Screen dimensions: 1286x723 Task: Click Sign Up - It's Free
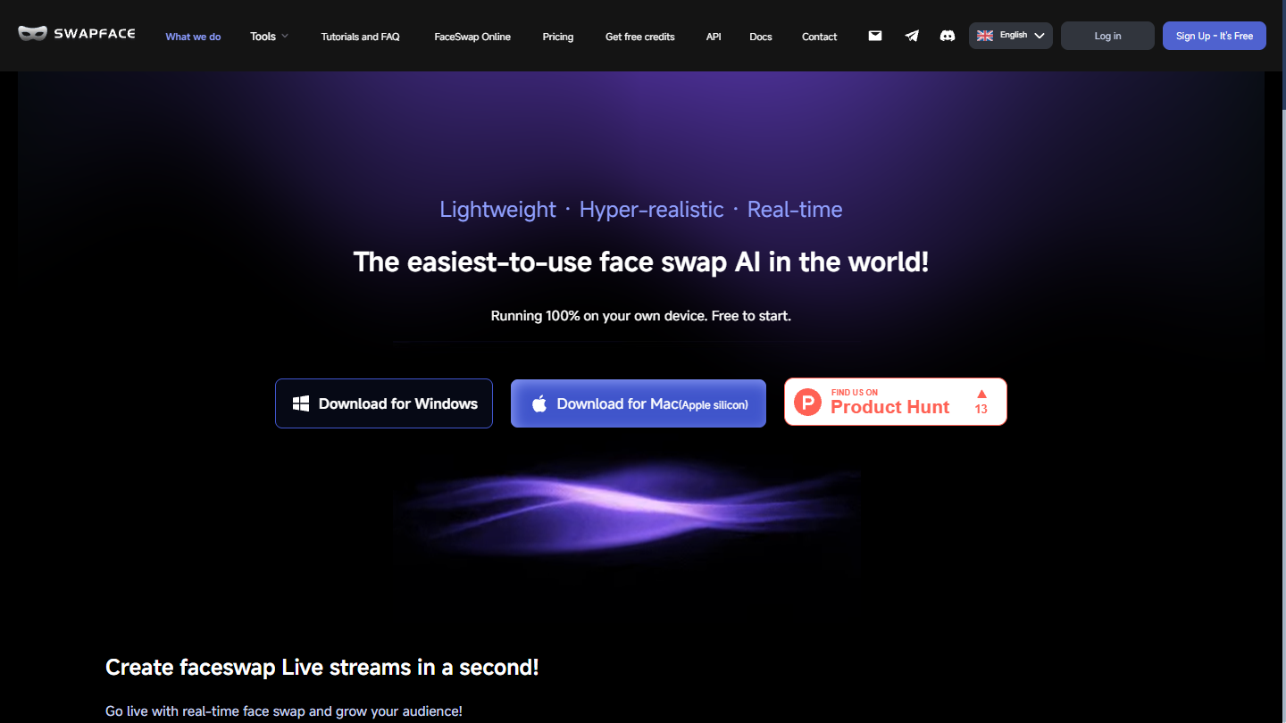pos(1215,36)
